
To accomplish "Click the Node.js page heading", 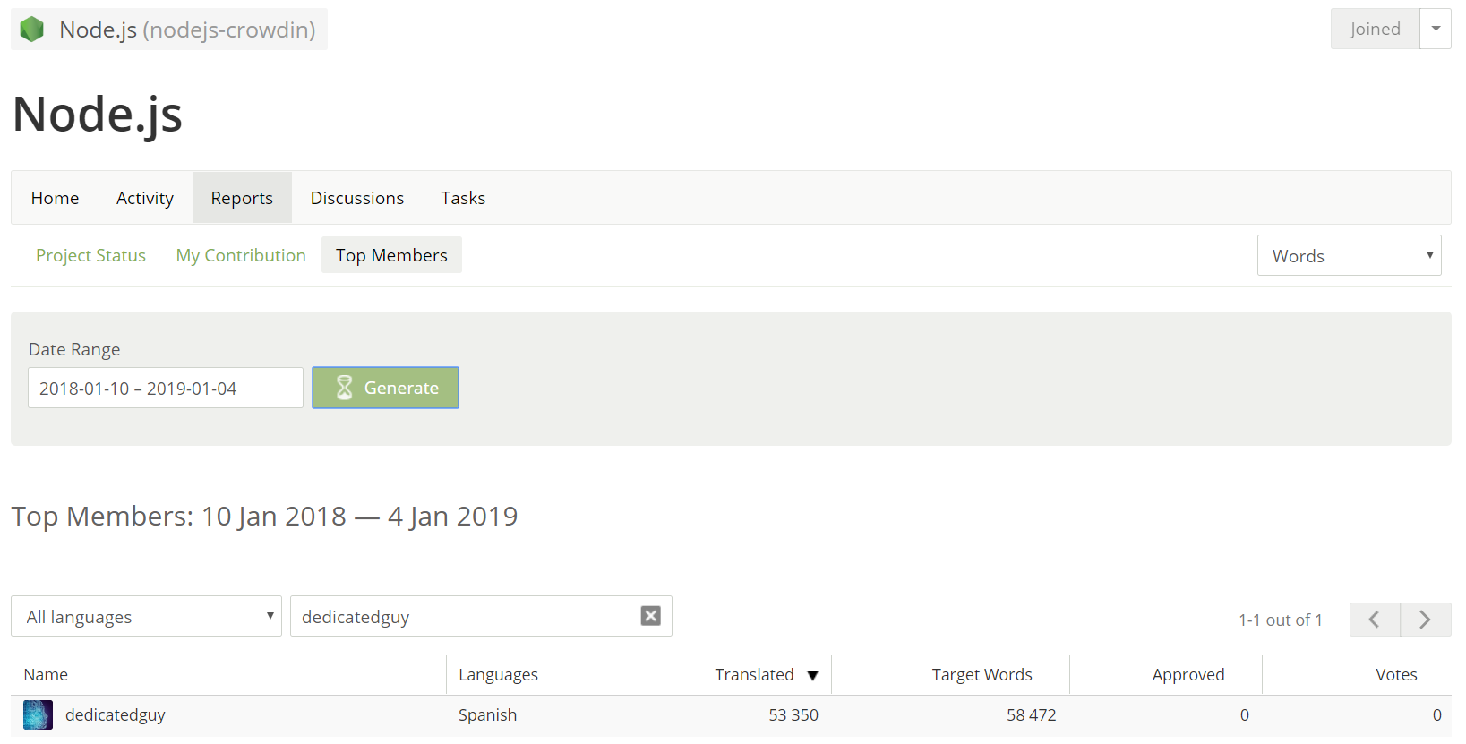I will pyautogui.click(x=97, y=115).
